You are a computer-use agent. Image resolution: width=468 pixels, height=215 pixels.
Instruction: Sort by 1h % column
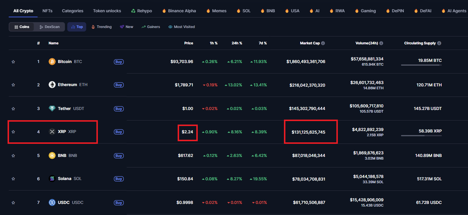click(214, 43)
